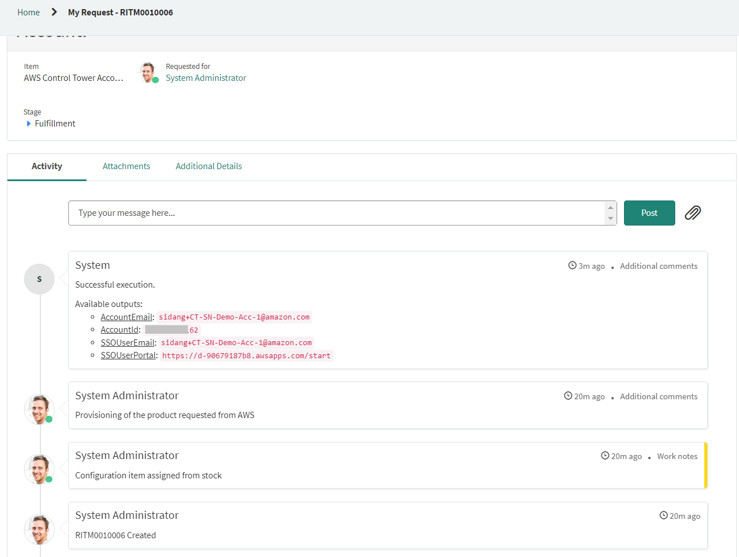Open the SSOUserPortal URL link
Image resolution: width=739 pixels, height=557 pixels.
pos(247,355)
